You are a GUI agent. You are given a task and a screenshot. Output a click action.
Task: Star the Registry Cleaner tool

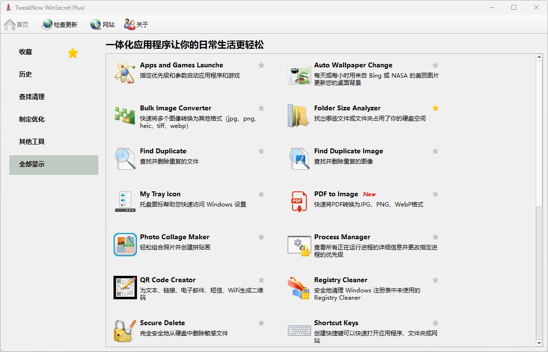click(x=435, y=280)
